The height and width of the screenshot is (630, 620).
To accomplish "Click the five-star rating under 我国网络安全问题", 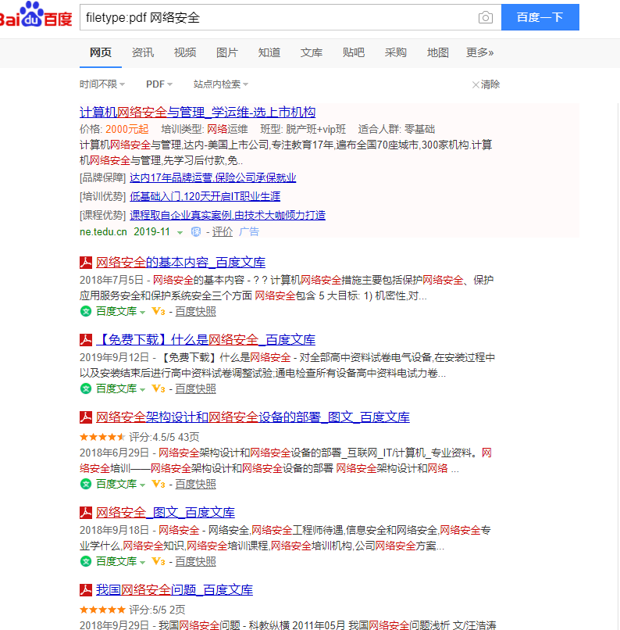I will click(x=103, y=610).
